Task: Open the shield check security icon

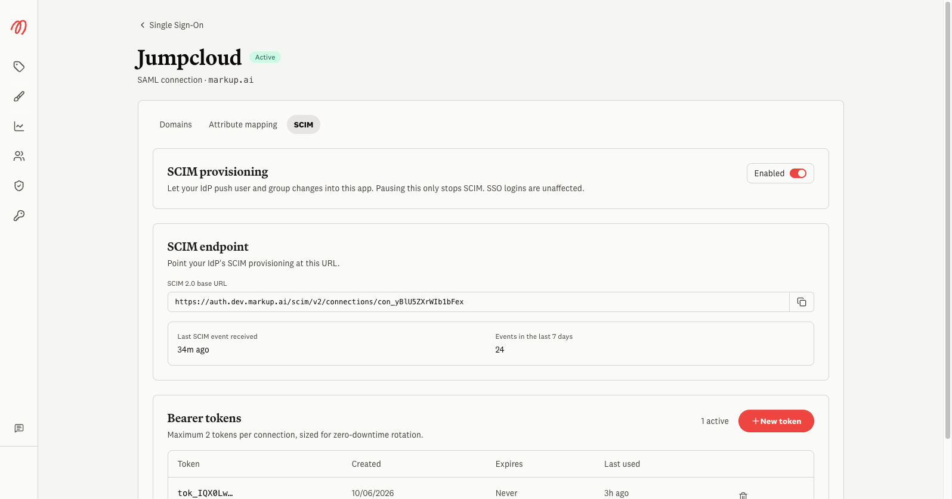Action: 19,186
